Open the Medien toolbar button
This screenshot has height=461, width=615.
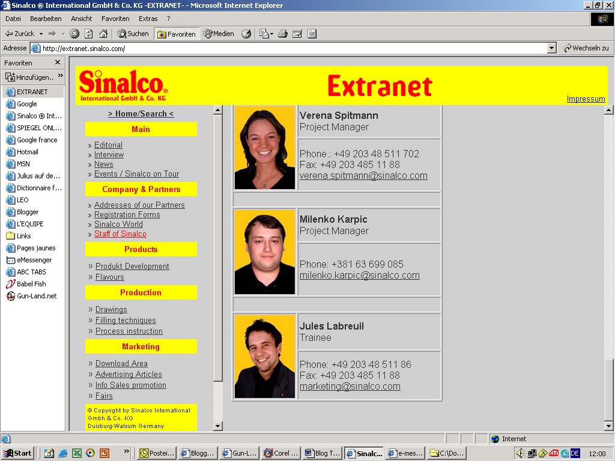pos(219,34)
